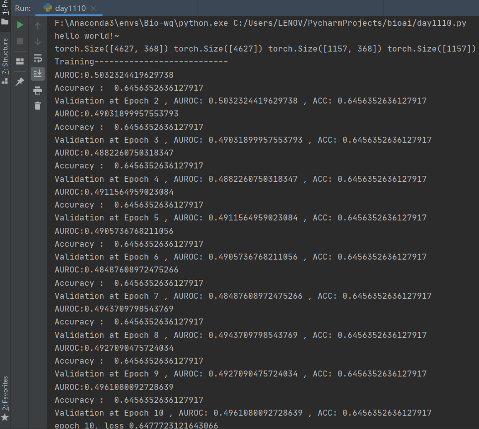The width and height of the screenshot is (479, 429).
Task: Click 'Validation at Epoch 7' line
Action: pos(243,296)
